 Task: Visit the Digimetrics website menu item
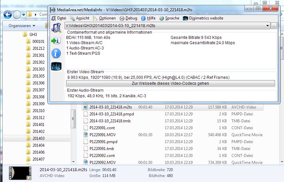coord(203,18)
